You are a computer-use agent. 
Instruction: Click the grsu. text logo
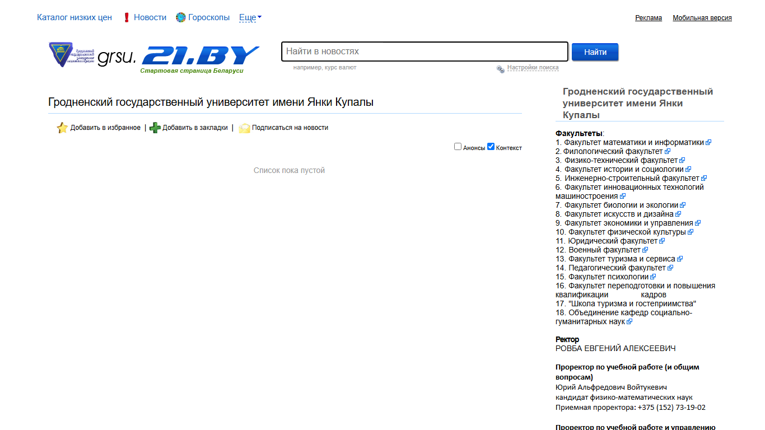[116, 57]
